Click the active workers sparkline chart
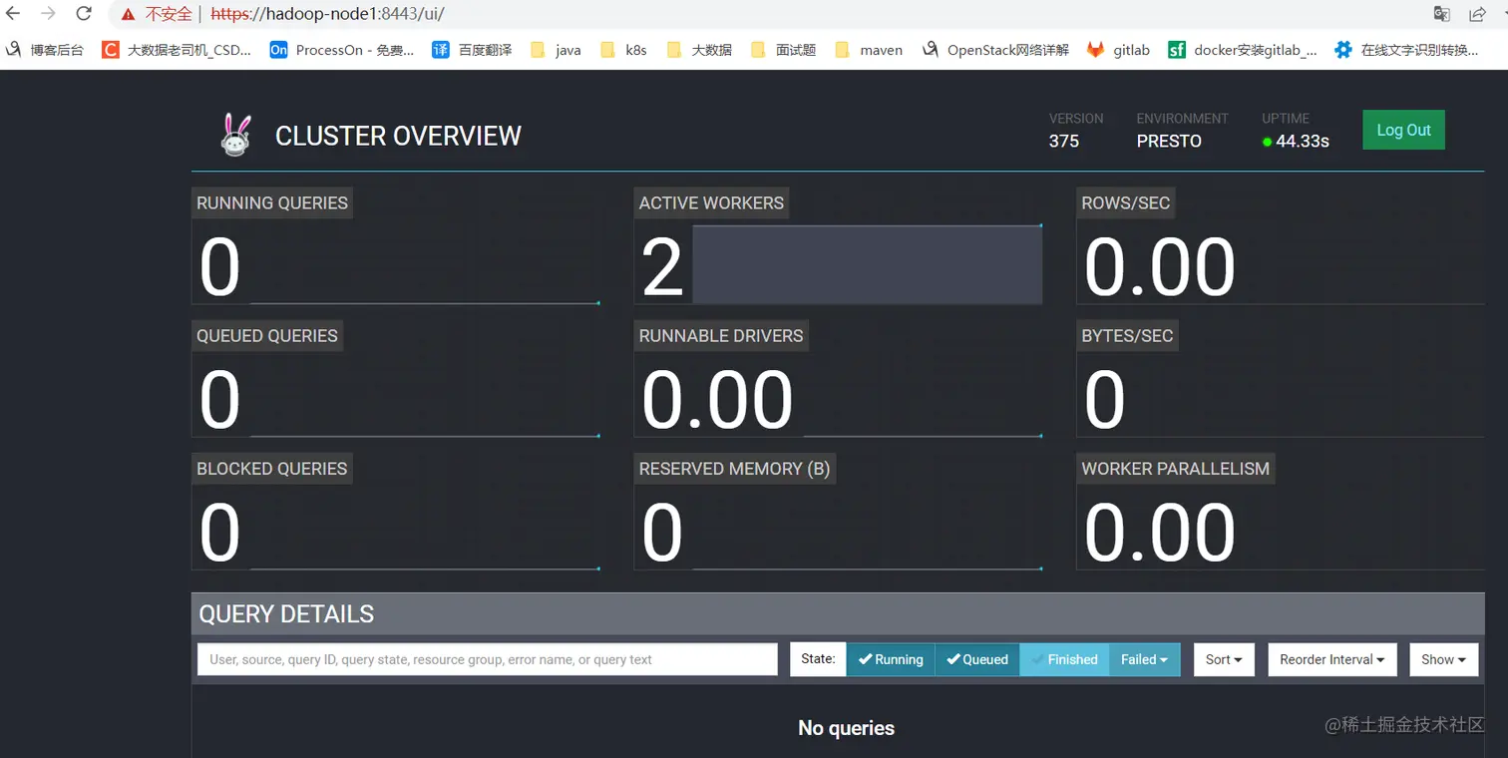This screenshot has width=1508, height=758. click(x=867, y=264)
